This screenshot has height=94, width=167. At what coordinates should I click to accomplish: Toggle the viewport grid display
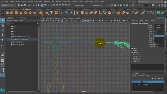62,21
